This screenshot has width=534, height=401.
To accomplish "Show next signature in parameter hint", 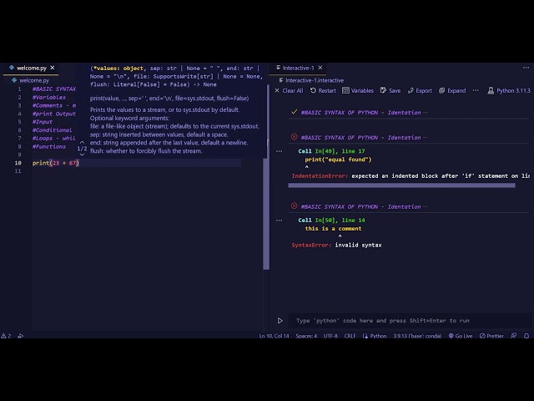I will (x=82, y=155).
